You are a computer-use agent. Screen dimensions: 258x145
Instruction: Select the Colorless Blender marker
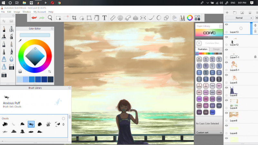pyautogui.click(x=199, y=43)
